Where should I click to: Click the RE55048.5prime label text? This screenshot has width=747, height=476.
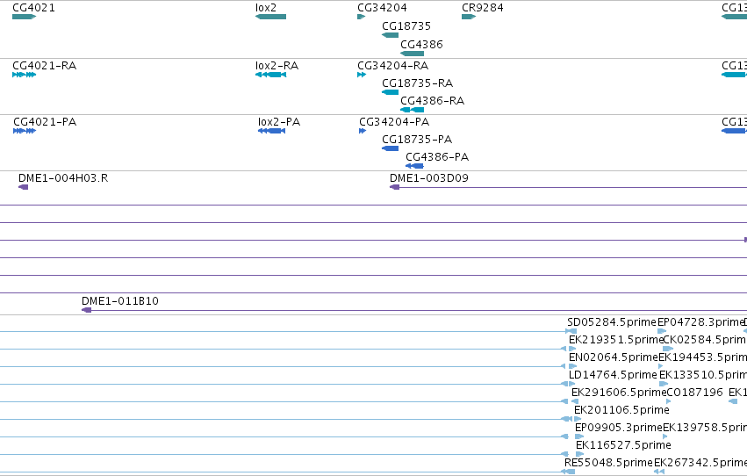(608, 463)
